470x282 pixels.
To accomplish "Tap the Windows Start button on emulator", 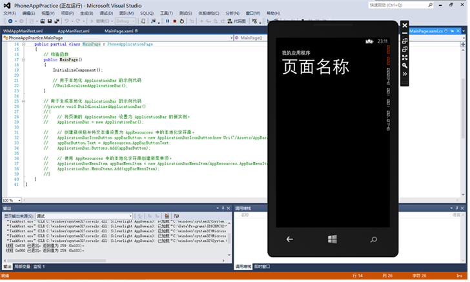I will (x=332, y=239).
